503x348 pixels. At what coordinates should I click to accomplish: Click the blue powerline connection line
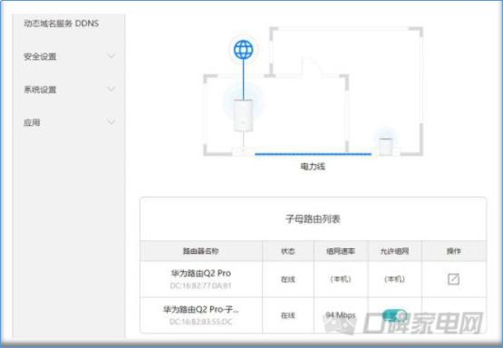click(313, 154)
